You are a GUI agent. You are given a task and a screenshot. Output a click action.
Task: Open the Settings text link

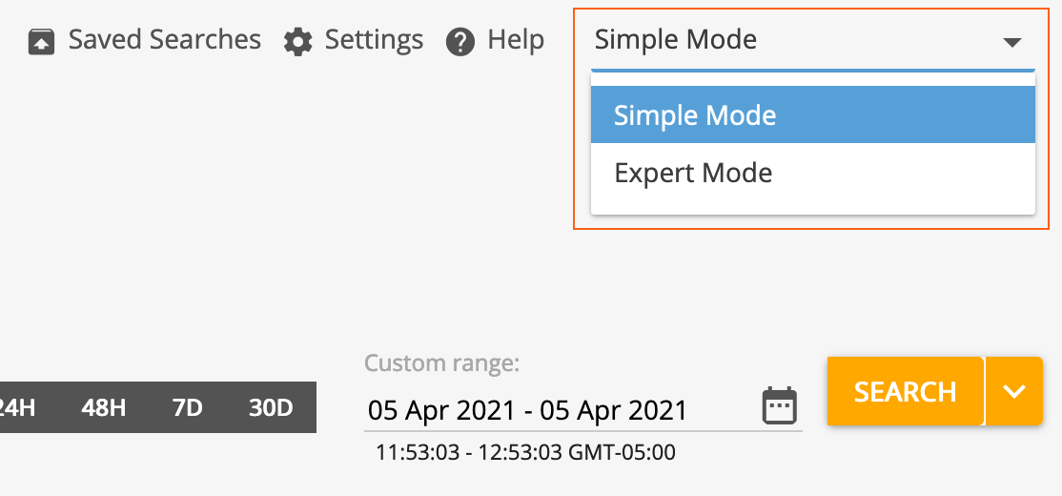pos(374,40)
